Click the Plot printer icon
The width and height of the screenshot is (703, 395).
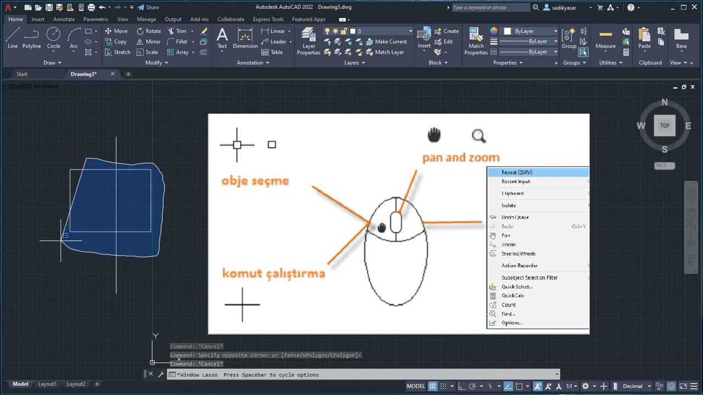click(x=91, y=7)
